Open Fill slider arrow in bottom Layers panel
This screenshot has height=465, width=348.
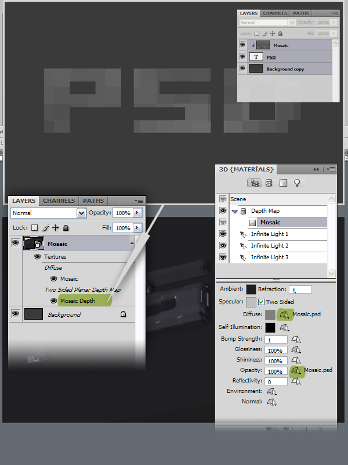point(137,228)
